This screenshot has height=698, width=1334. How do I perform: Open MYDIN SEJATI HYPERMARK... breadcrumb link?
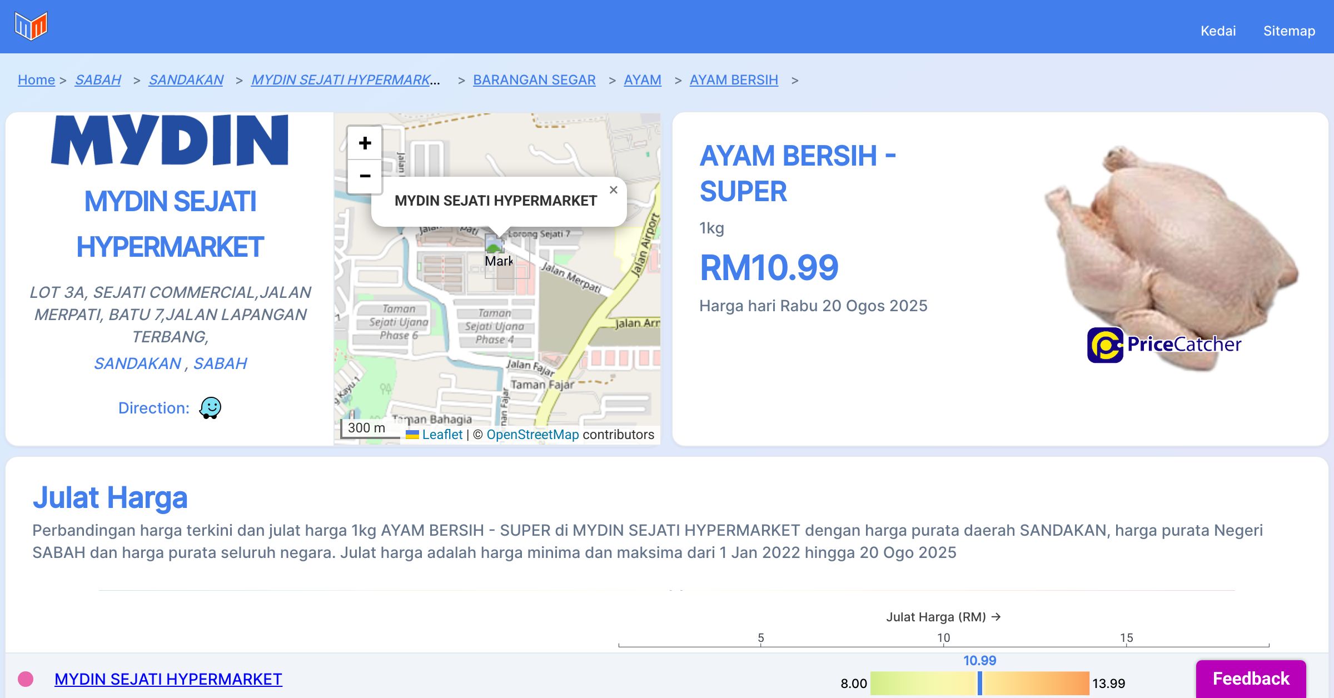point(345,80)
